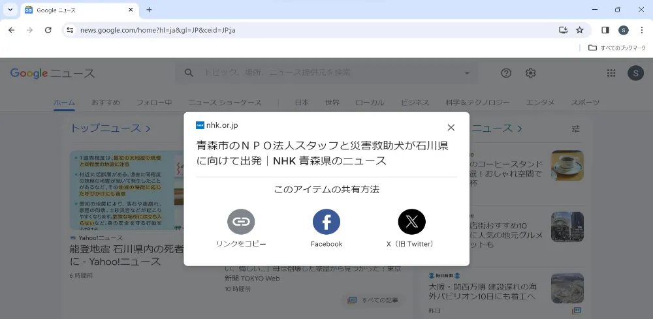The height and width of the screenshot is (319, 653).
Task: Select the ホーム tab
Action: tap(64, 102)
